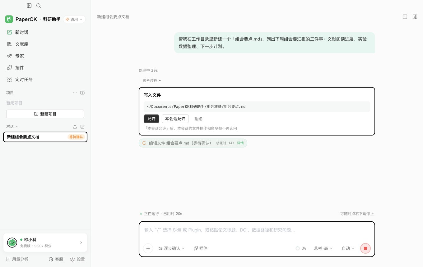Click 处理中 20s status text
This screenshot has height=267, width=423.
point(148,70)
